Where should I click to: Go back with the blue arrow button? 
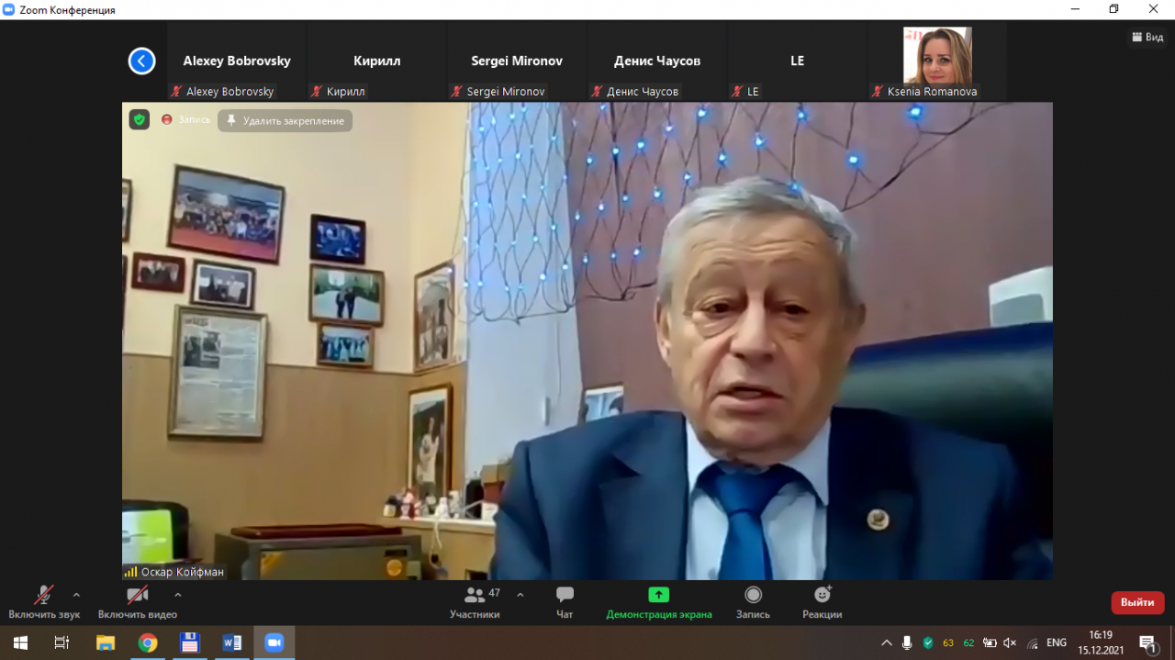point(141,62)
